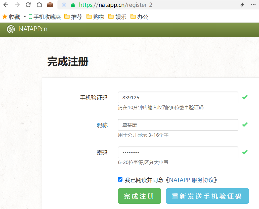The image size is (259, 209).
Task: Click the green lock icon in the address bar
Action: (x=73, y=5)
